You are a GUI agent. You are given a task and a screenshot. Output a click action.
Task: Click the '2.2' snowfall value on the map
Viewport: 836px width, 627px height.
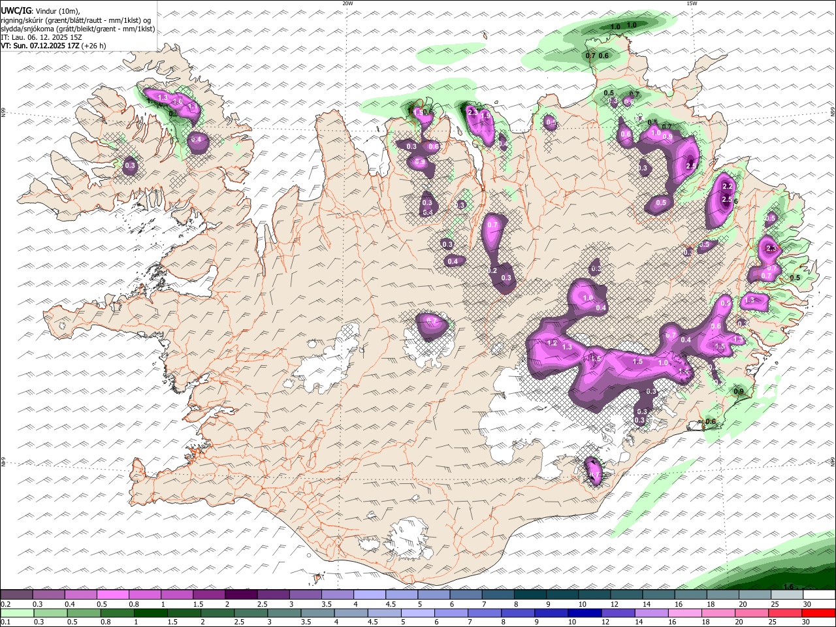point(728,187)
